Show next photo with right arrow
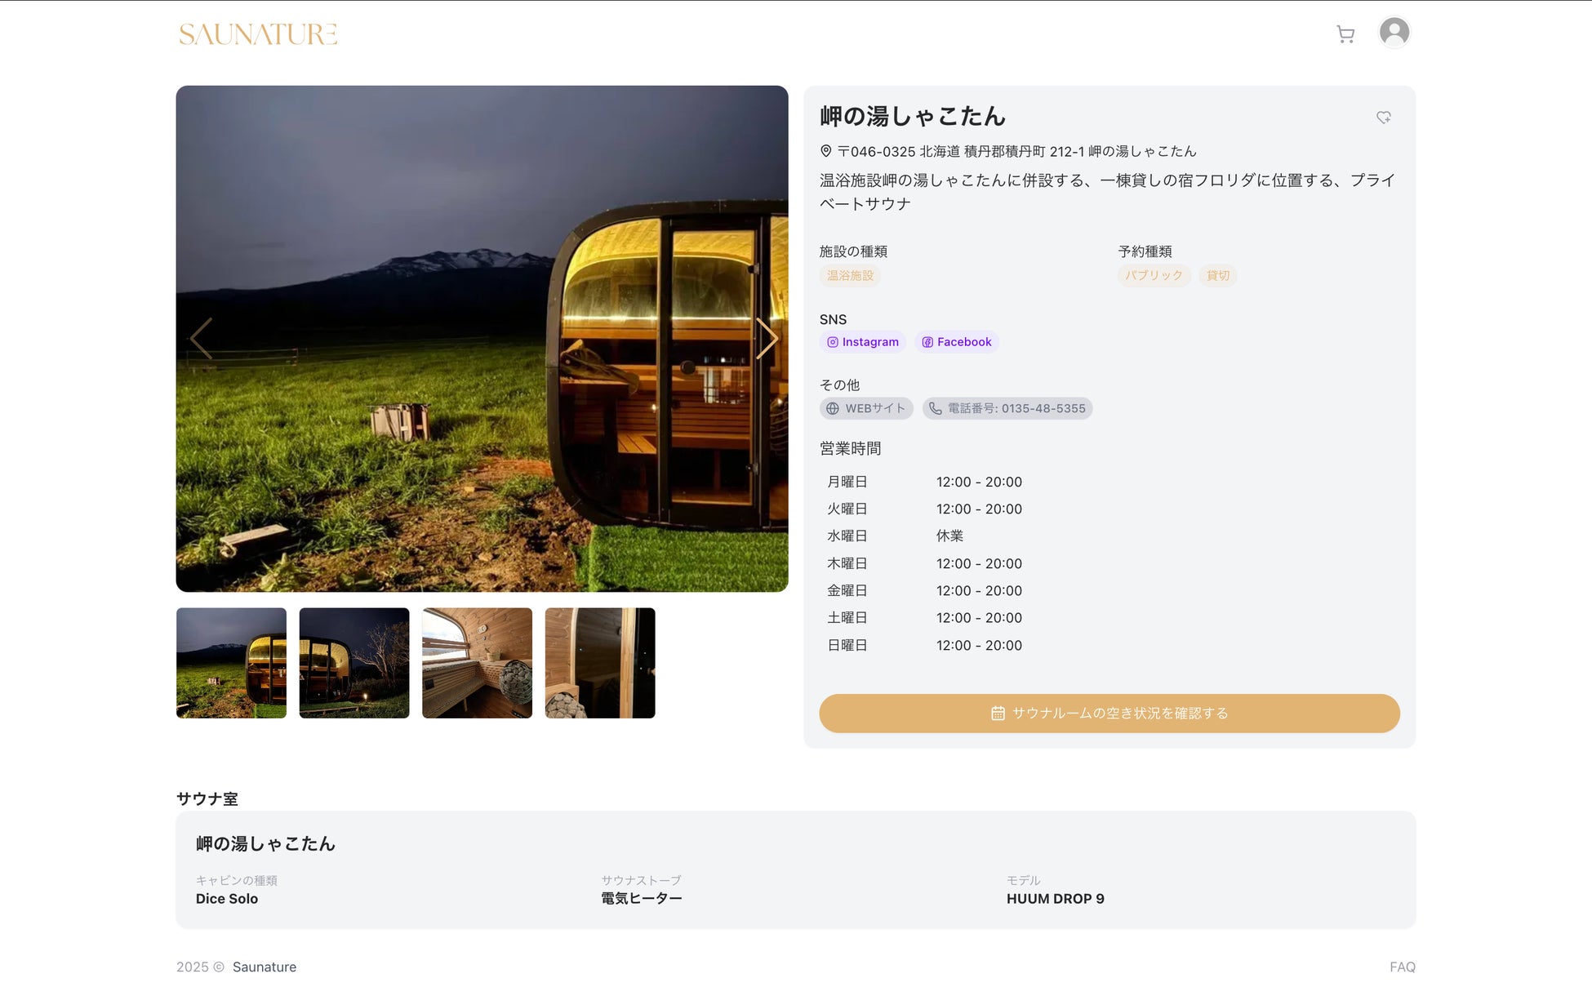This screenshot has width=1592, height=996. [766, 338]
